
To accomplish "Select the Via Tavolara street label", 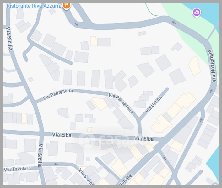I will (17, 169).
